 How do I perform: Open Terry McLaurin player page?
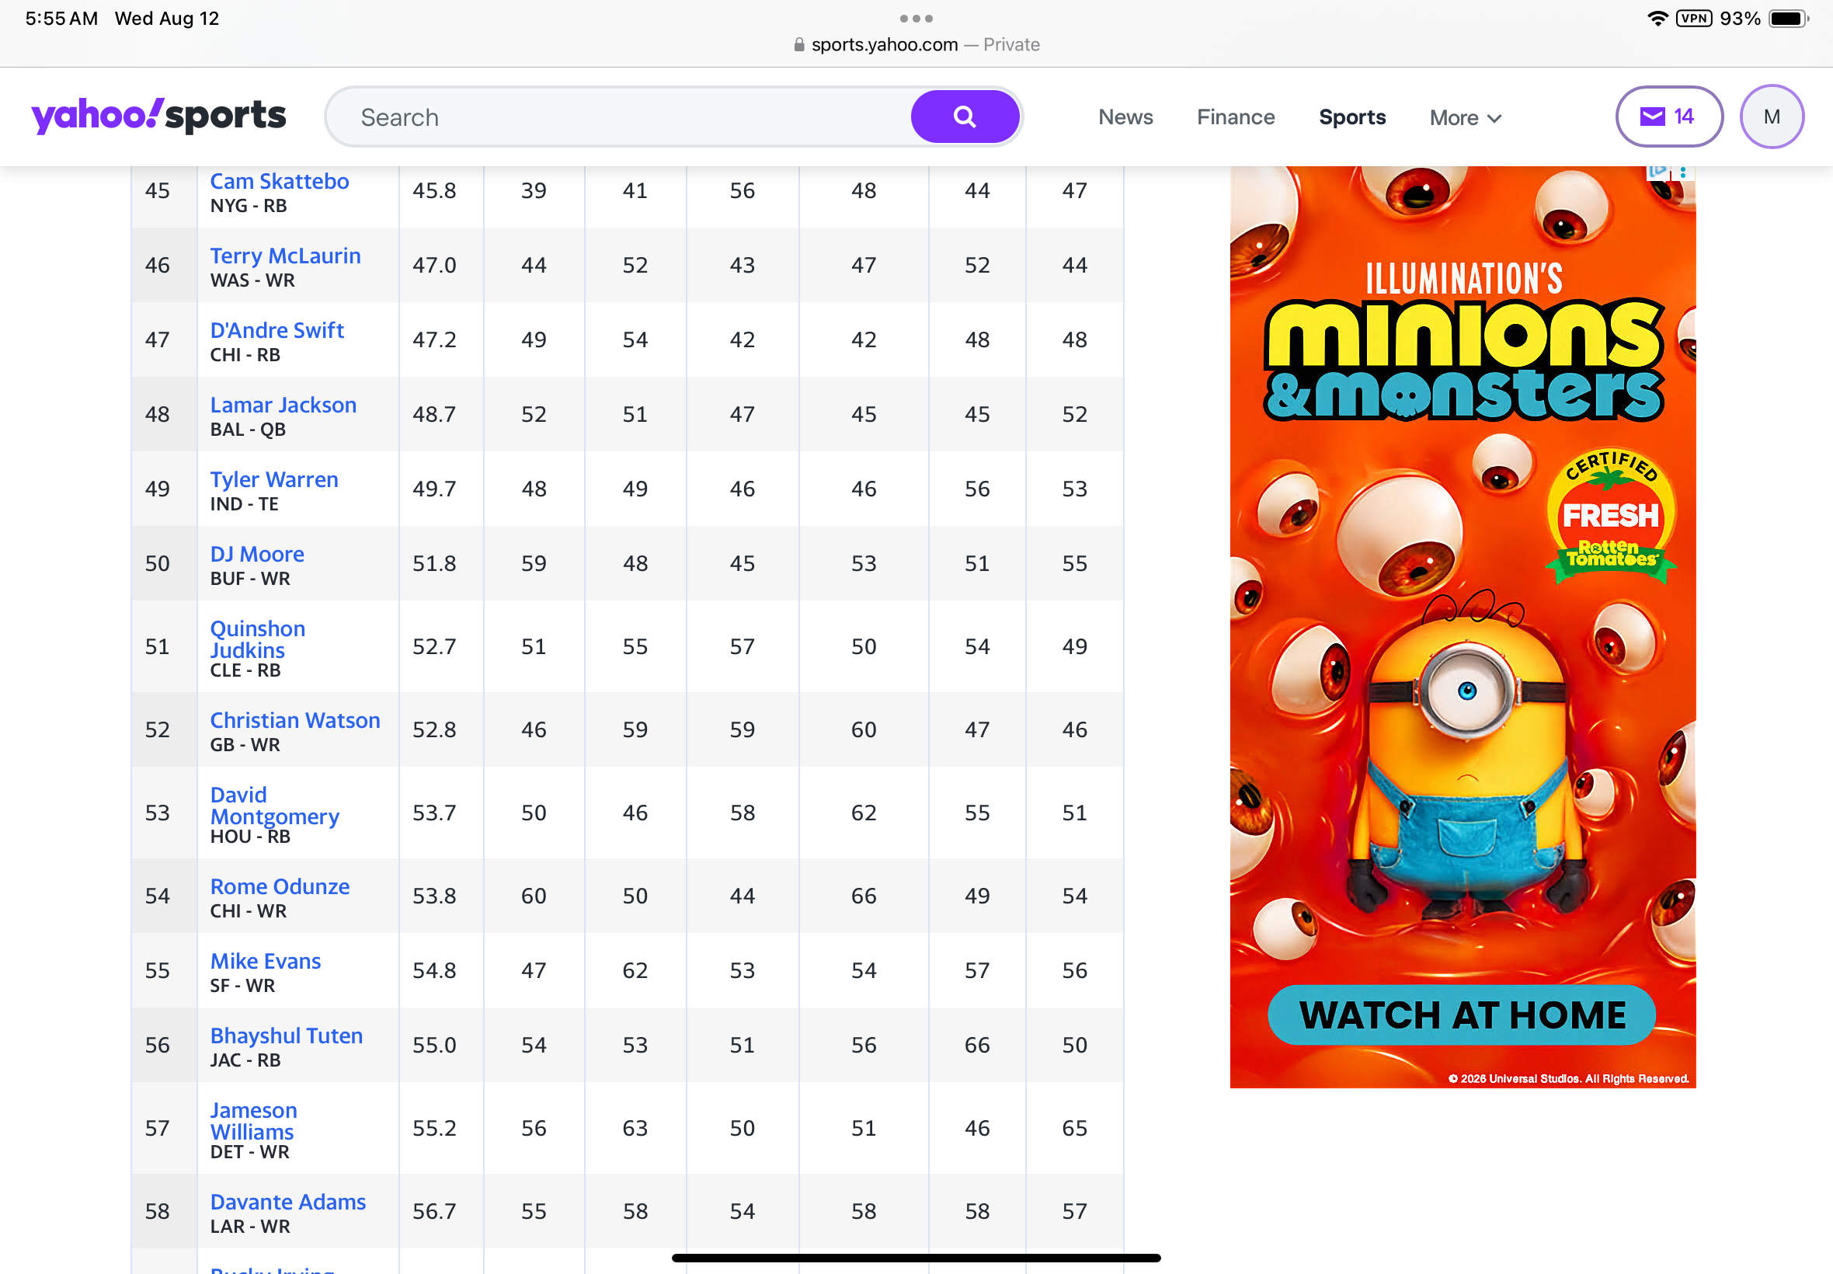coord(285,256)
